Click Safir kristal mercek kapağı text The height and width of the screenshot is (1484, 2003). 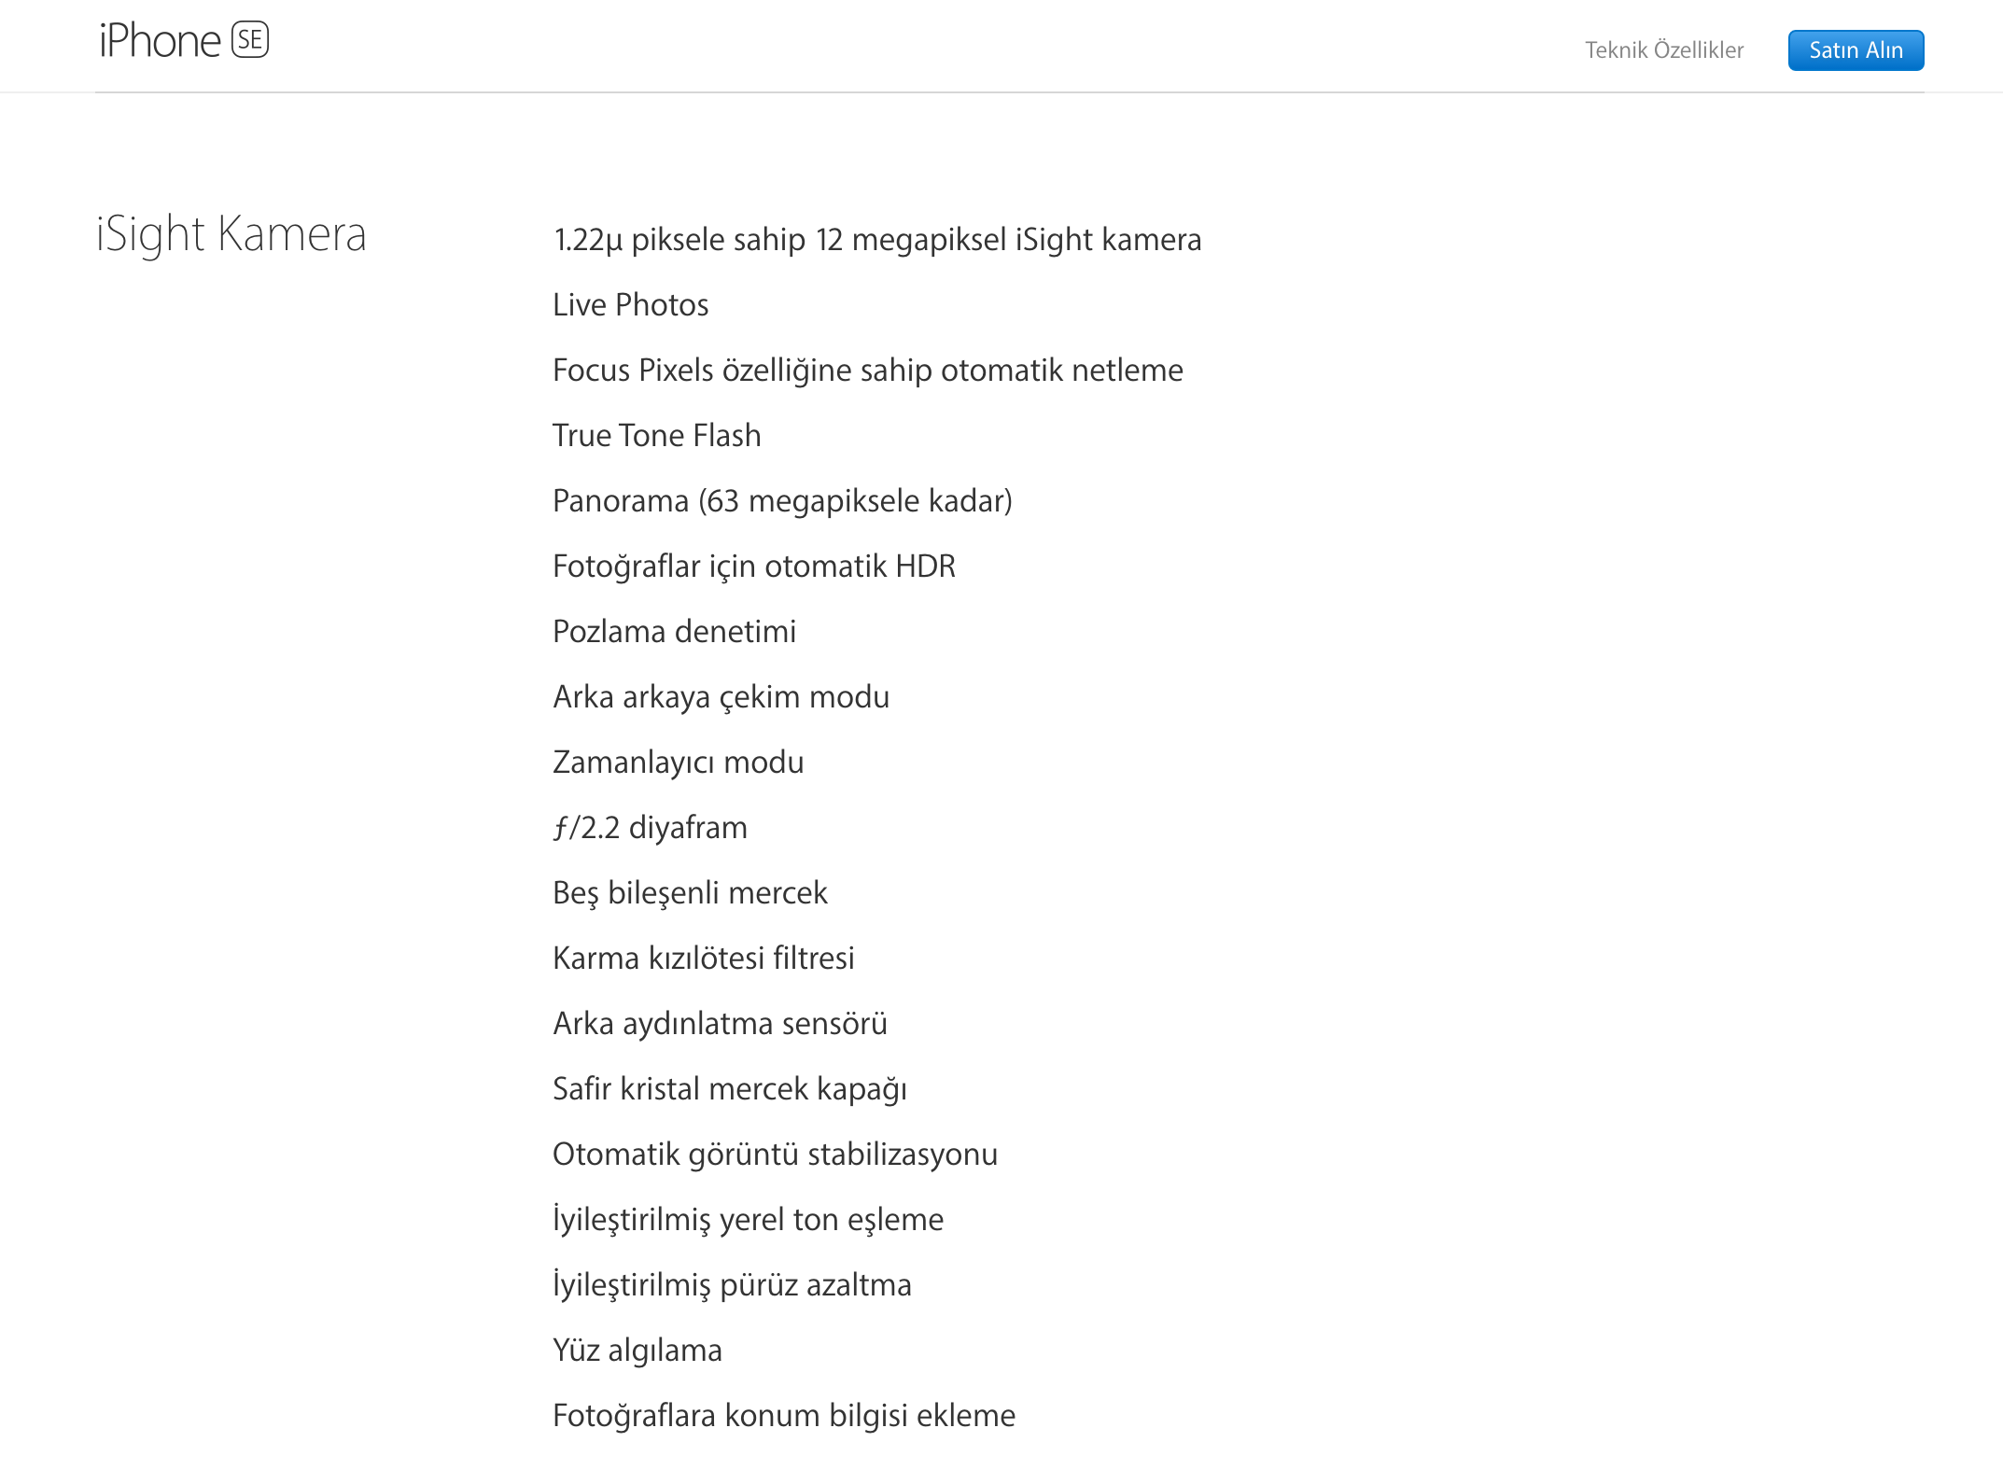pos(729,1089)
